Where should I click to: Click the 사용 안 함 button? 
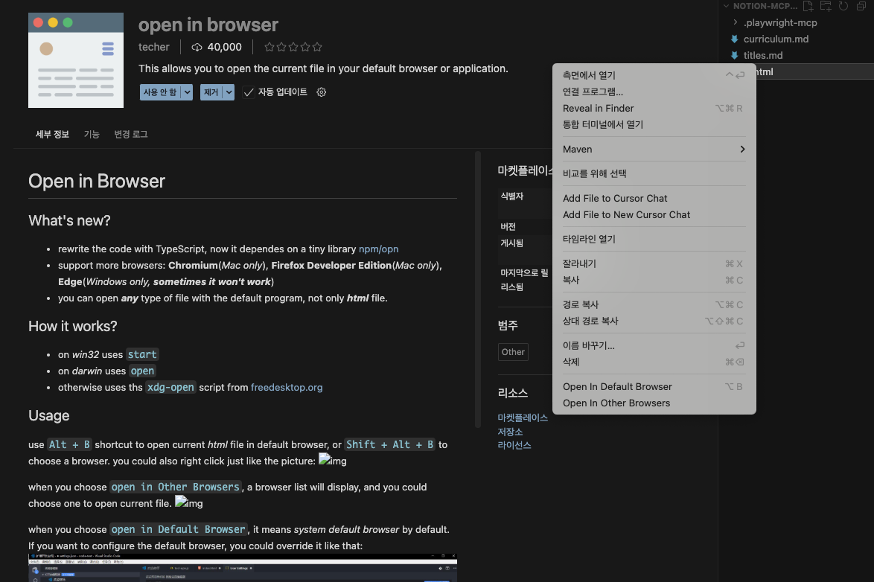click(x=160, y=92)
